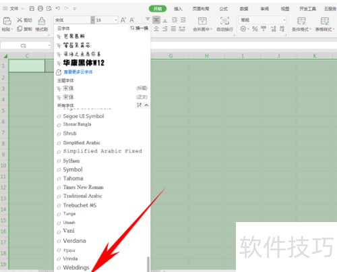This screenshot has height=272, width=337.
Task: Apply distributed alignment
Action: coord(182,29)
